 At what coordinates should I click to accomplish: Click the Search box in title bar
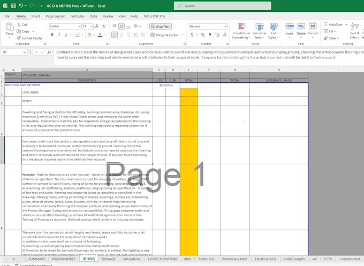click(222, 6)
